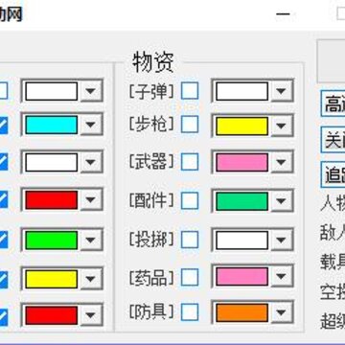
Task: Click the pink [药品] color swatch
Action: [241, 276]
